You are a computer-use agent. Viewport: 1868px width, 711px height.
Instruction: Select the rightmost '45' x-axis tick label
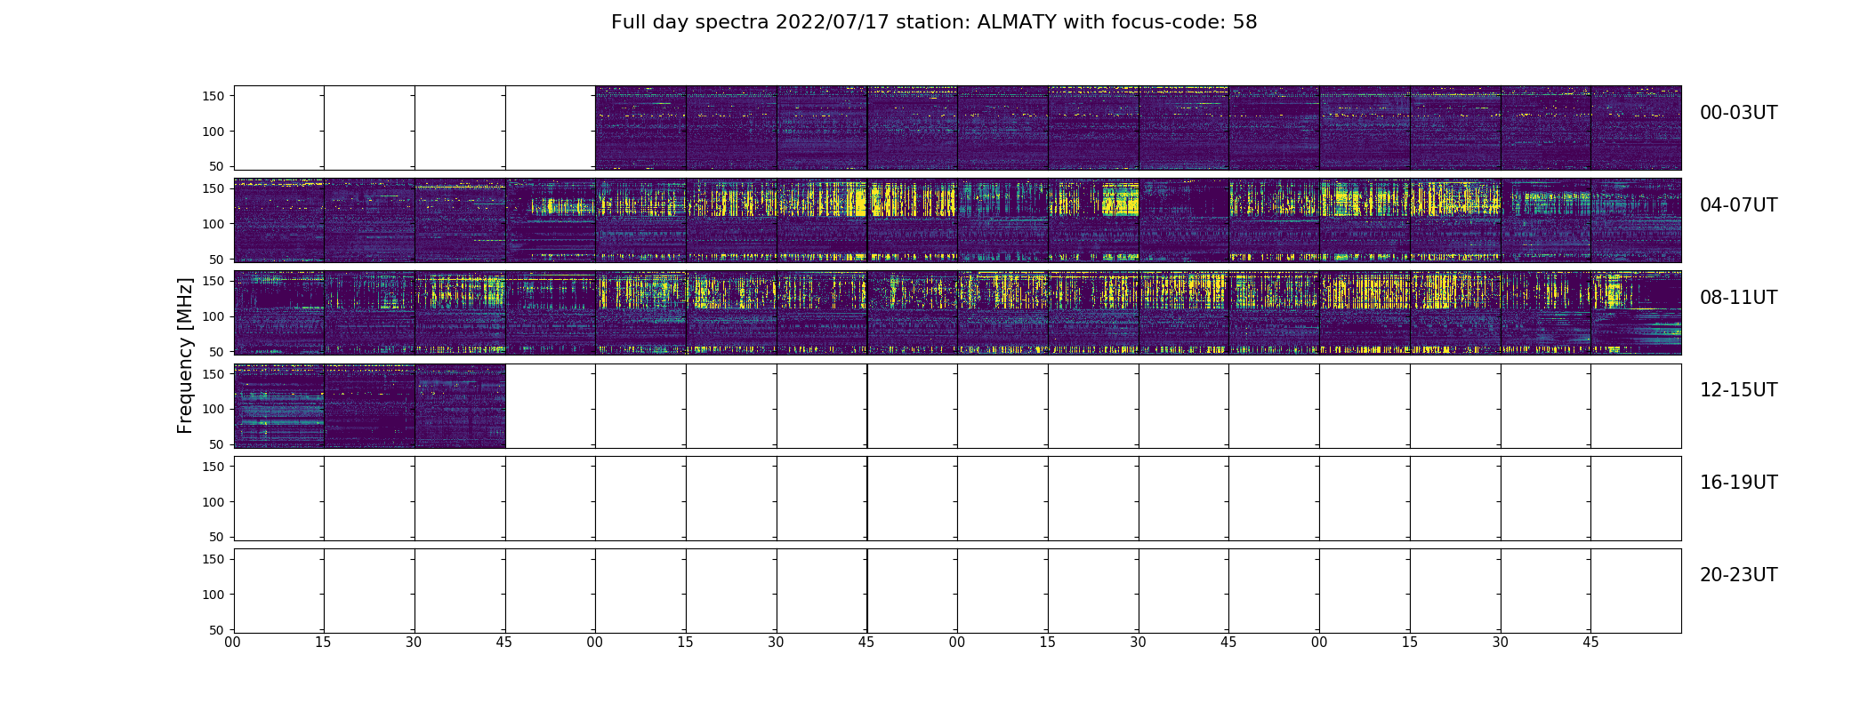click(1590, 643)
